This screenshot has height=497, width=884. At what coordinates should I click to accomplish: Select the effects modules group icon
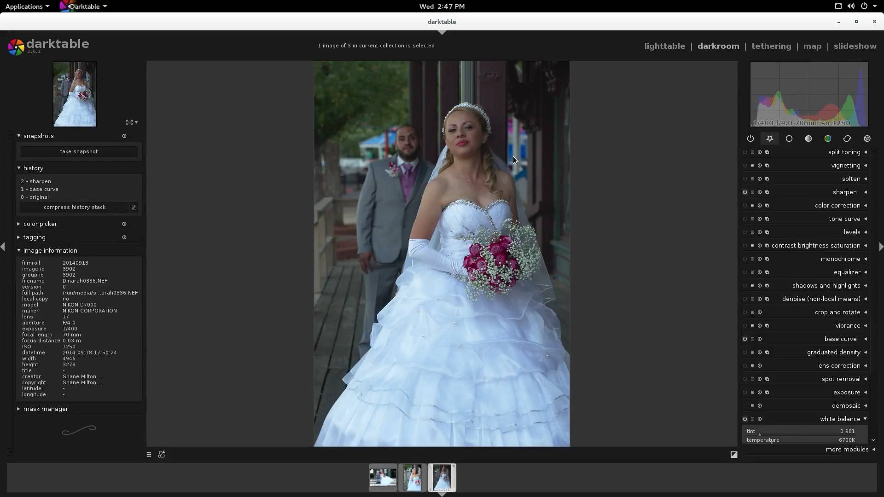(x=867, y=139)
